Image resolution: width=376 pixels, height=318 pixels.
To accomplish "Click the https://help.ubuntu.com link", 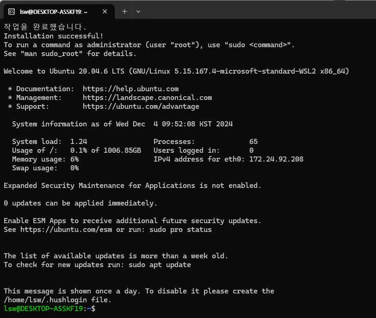I will (x=131, y=89).
